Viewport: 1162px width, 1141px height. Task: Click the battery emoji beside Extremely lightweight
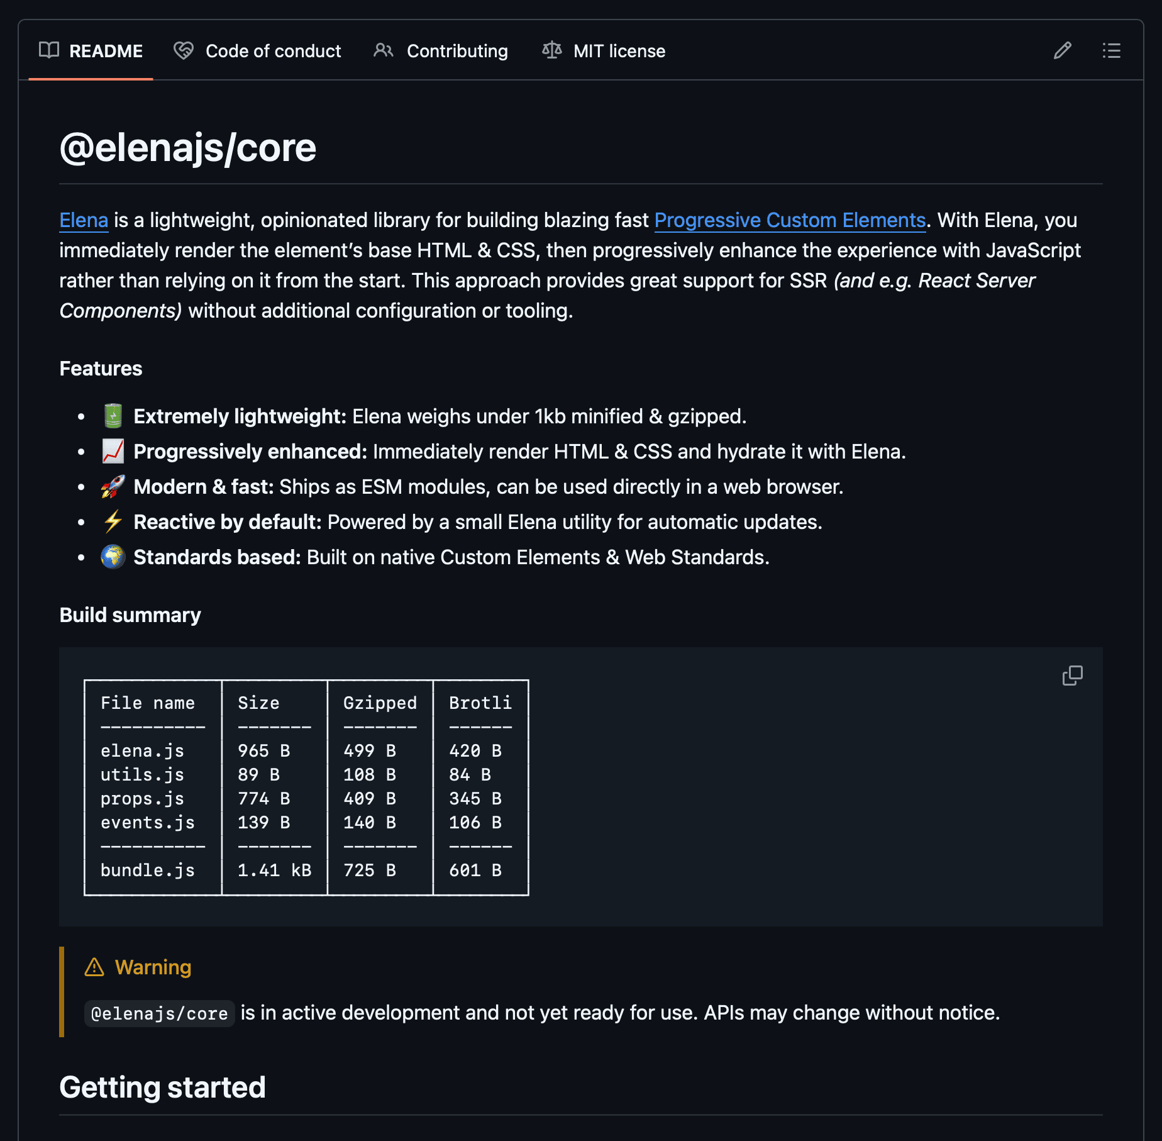(113, 416)
